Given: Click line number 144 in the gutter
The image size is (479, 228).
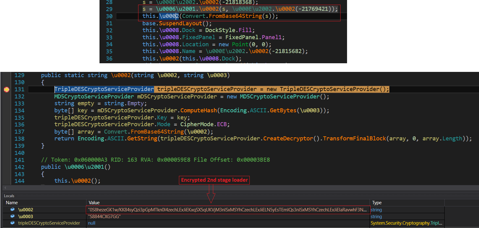Looking at the screenshot, I should click(19, 181).
